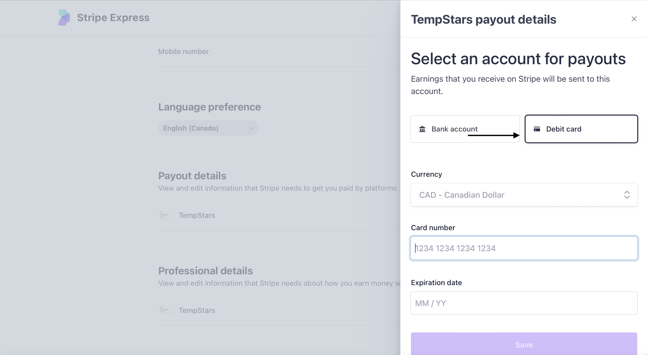Click the chevron in the language selector
This screenshot has height=355, width=647.
coord(251,128)
